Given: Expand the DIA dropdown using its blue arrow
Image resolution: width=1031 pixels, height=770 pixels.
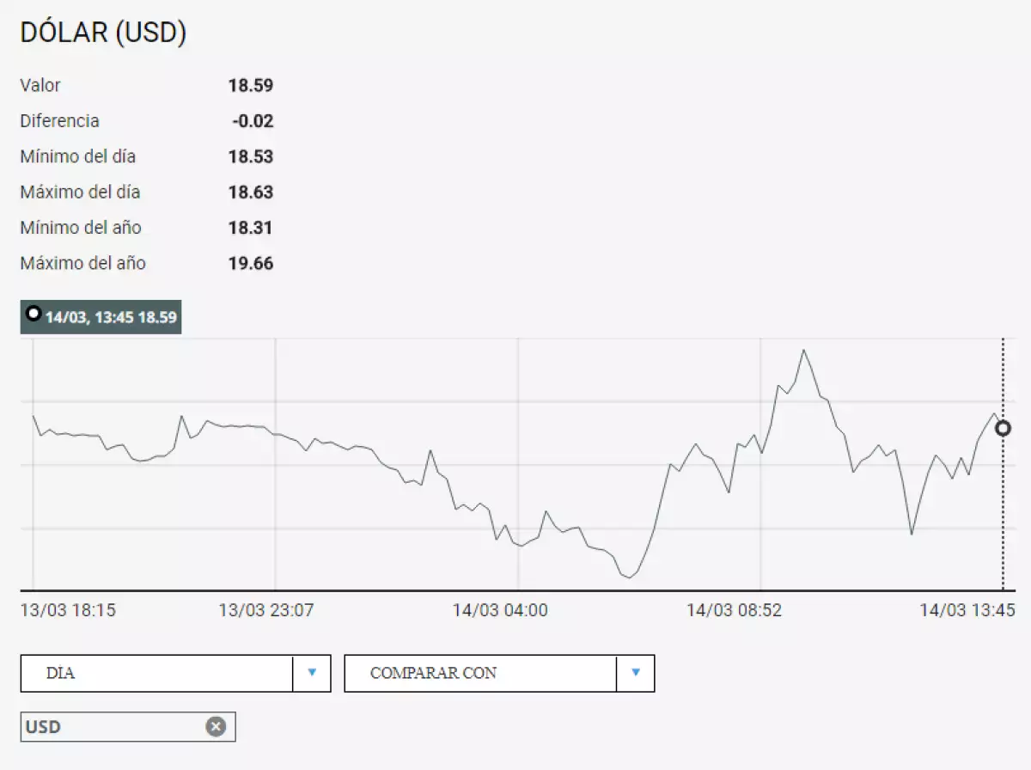Looking at the screenshot, I should pyautogui.click(x=312, y=673).
